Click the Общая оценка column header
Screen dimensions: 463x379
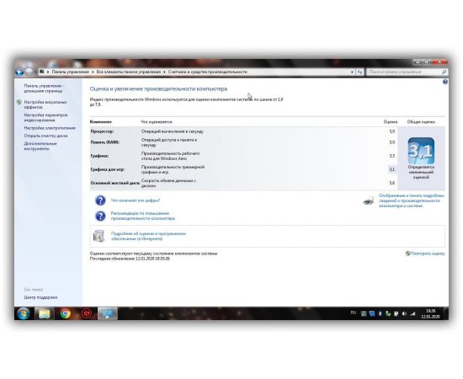(421, 122)
